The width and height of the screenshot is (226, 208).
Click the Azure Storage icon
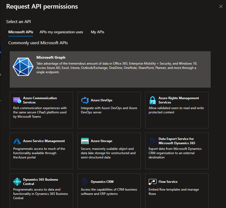click(x=85, y=141)
